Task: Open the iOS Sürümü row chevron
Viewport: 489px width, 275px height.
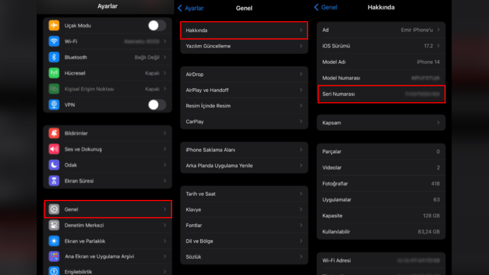Action: point(438,46)
